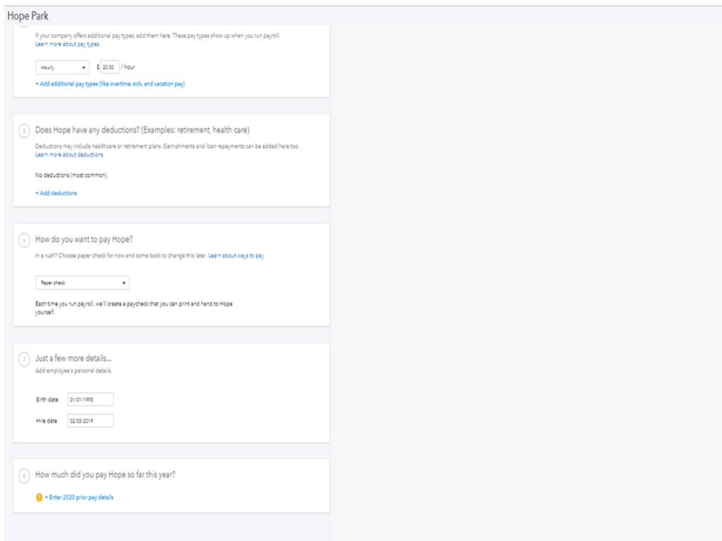Viewport: 722px width, 541px height.
Task: Select the Hire date input field
Action: tap(90, 420)
